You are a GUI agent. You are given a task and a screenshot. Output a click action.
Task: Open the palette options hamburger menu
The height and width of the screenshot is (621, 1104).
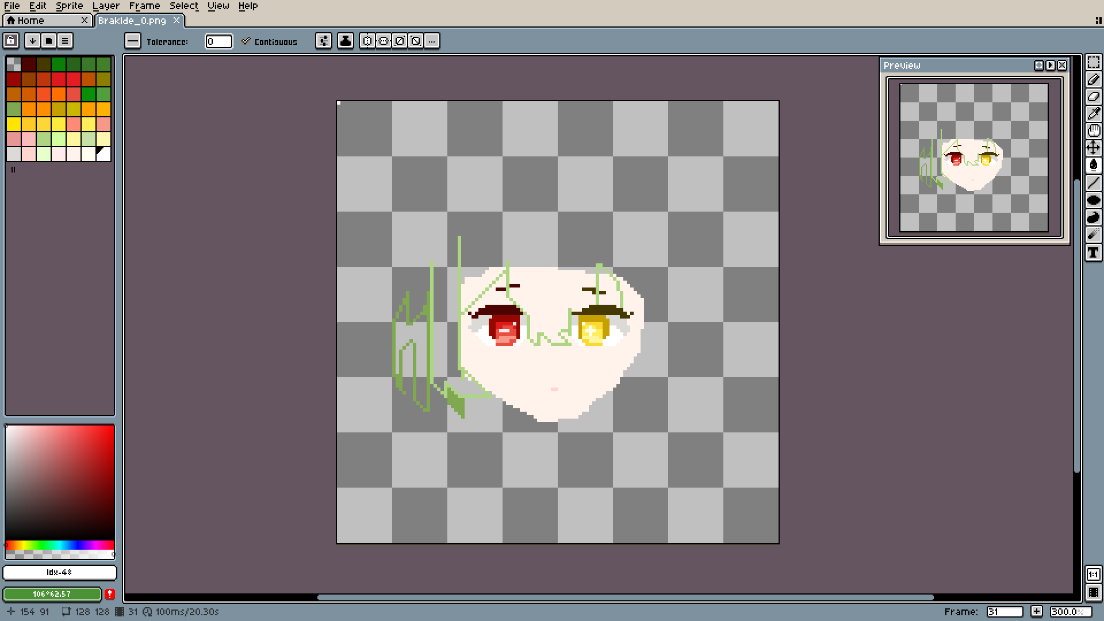65,41
